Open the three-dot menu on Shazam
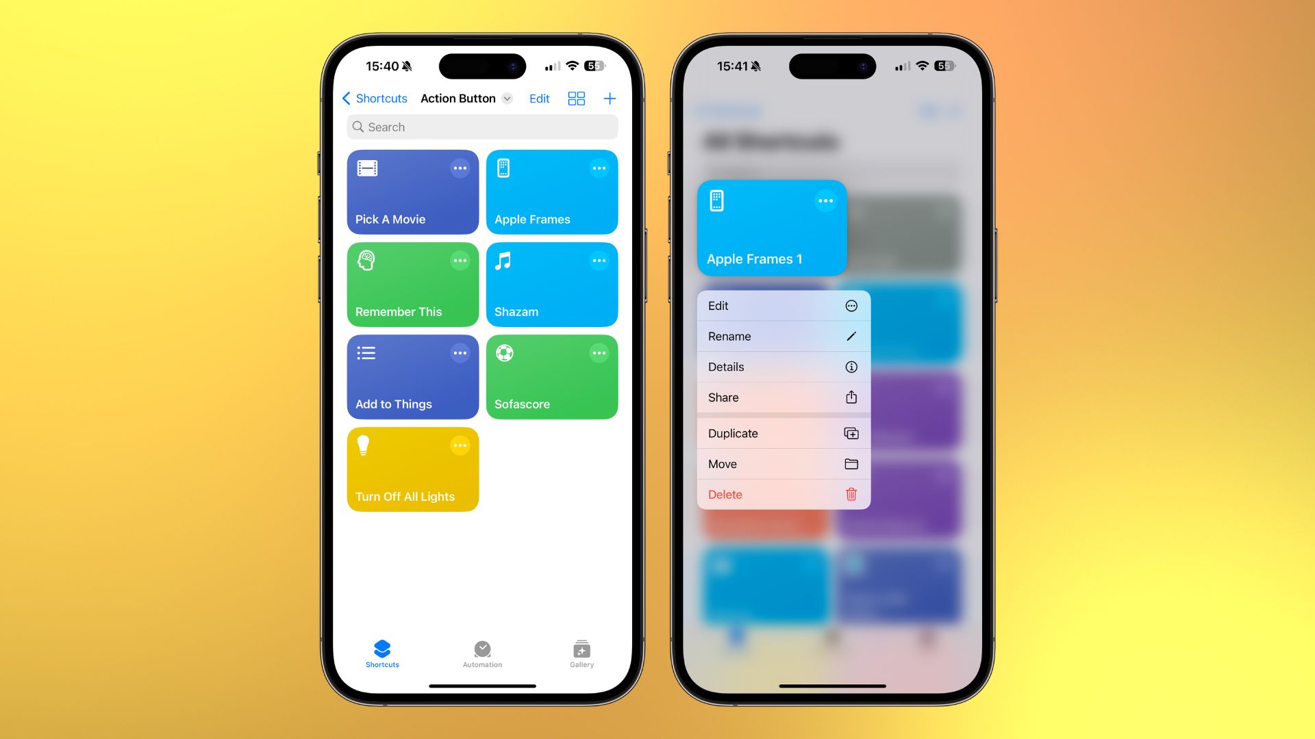 point(599,261)
